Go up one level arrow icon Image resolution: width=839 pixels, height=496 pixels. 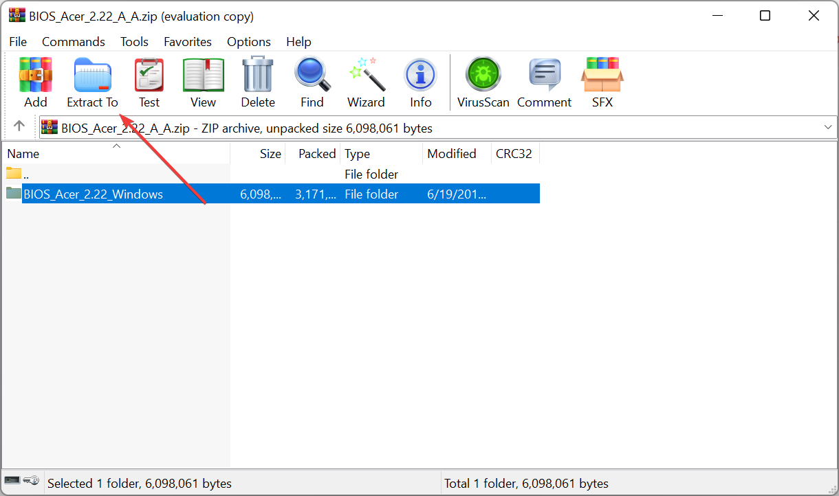click(19, 126)
